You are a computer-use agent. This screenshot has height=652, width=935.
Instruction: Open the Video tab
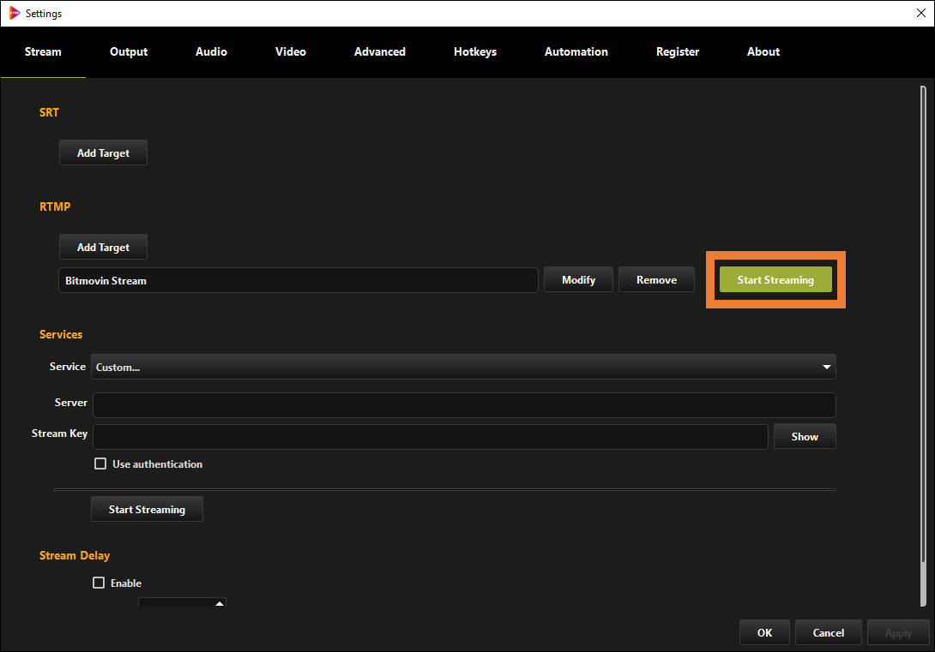pos(291,51)
